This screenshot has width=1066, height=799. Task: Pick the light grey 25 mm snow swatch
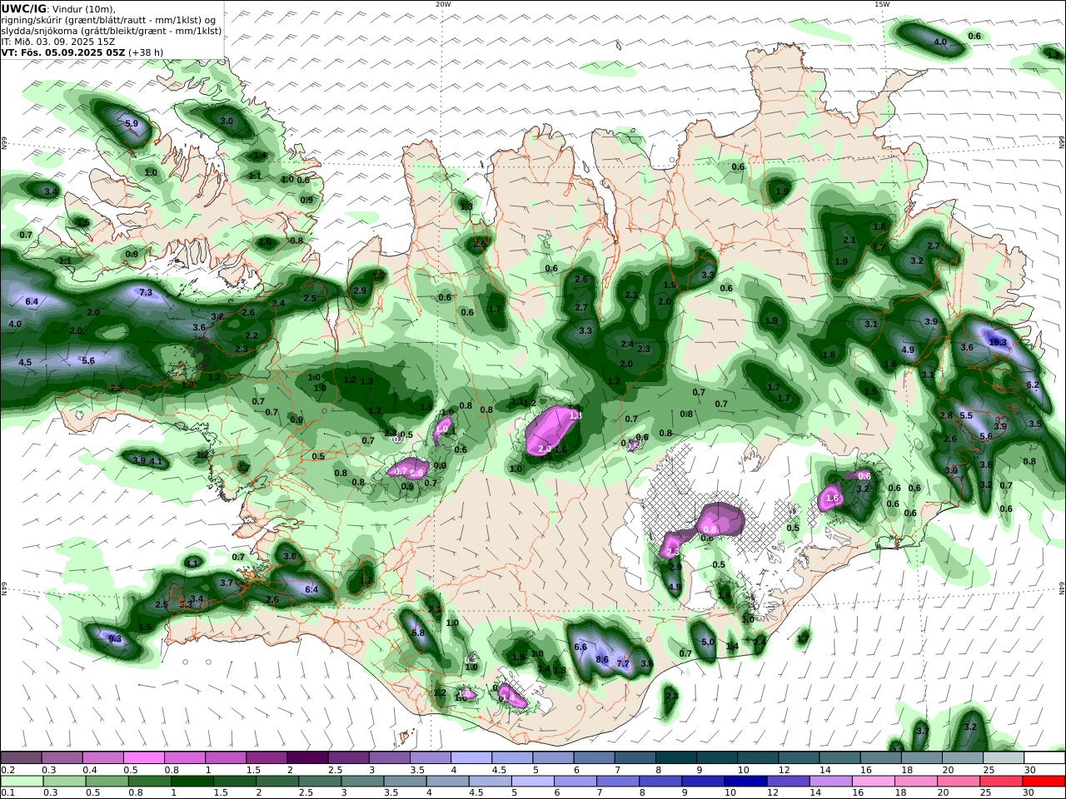point(1003,757)
